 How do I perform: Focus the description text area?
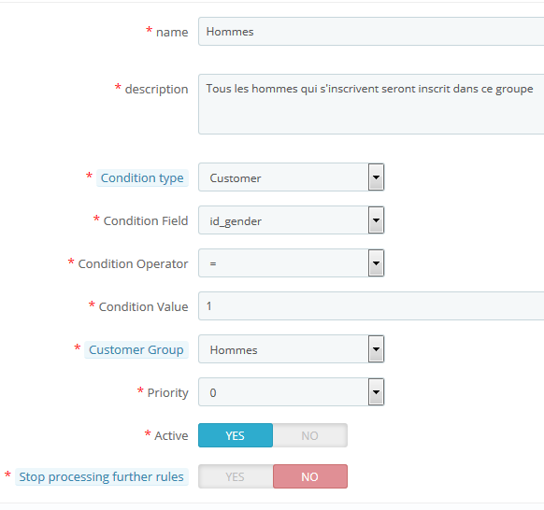point(371,104)
